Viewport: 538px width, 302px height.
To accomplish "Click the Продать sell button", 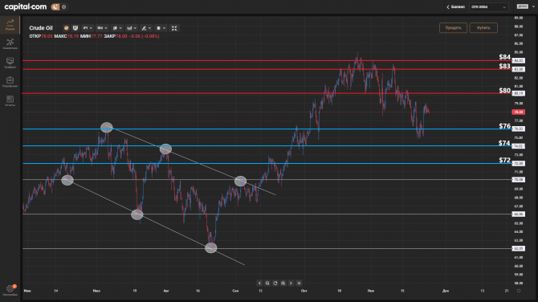I will pos(453,28).
